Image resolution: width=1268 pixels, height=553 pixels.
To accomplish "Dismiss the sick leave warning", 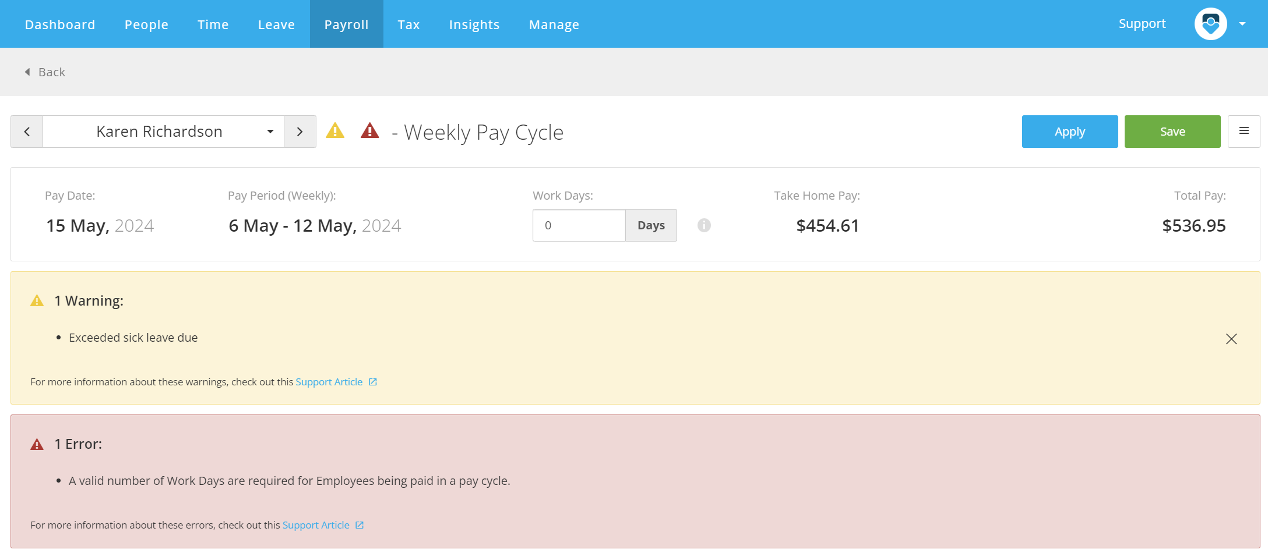I will (x=1231, y=339).
